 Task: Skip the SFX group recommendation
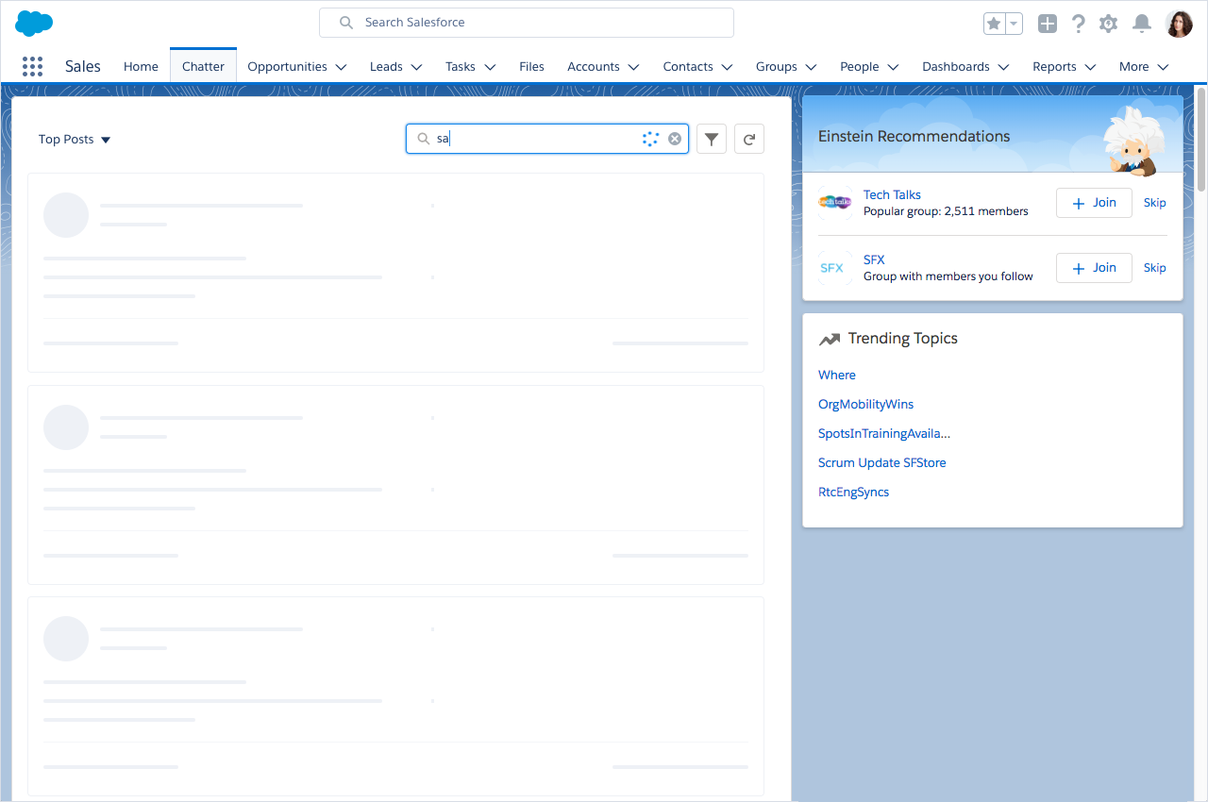tap(1154, 268)
